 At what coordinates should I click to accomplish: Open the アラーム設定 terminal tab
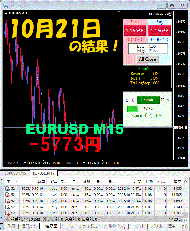click(89, 226)
